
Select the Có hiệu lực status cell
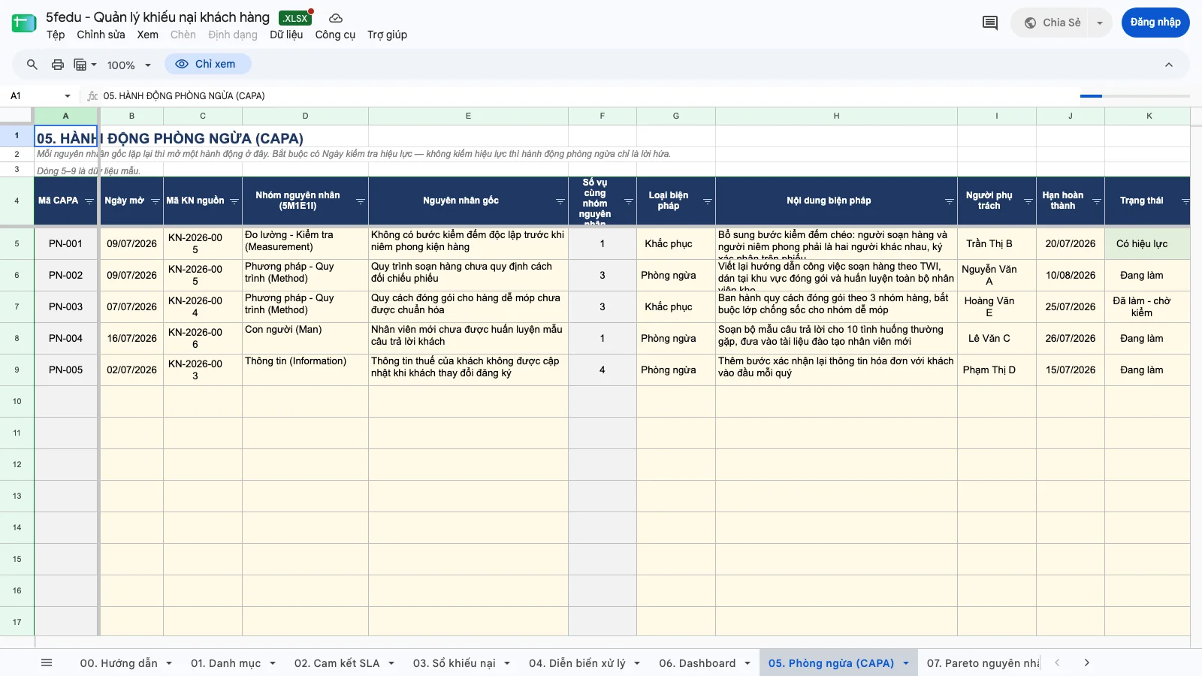point(1147,243)
